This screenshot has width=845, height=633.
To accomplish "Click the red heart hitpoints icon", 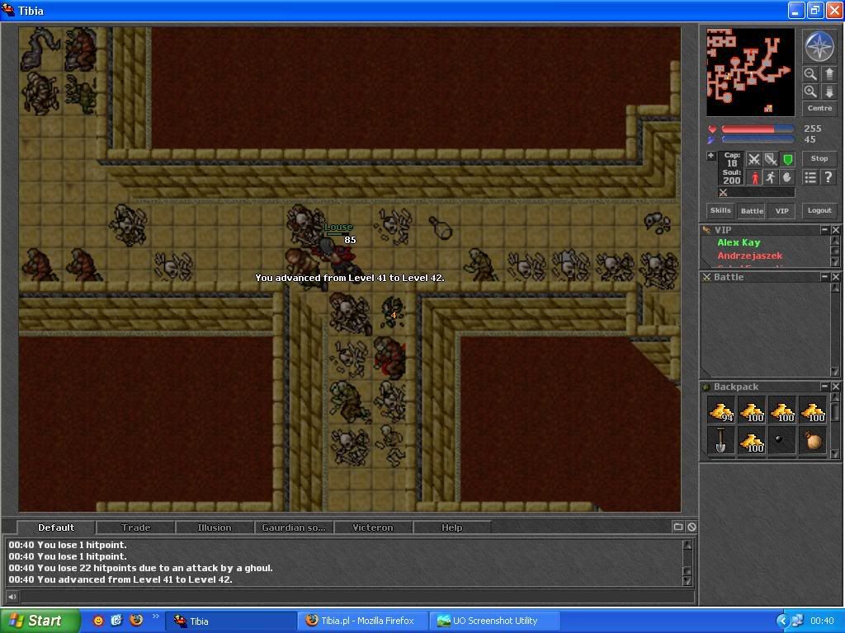I will pos(712,129).
